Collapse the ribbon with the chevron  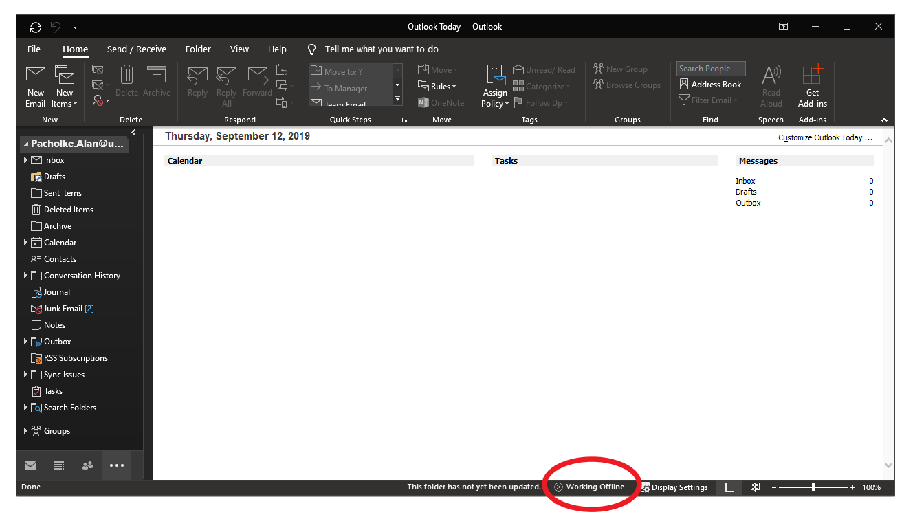(884, 120)
